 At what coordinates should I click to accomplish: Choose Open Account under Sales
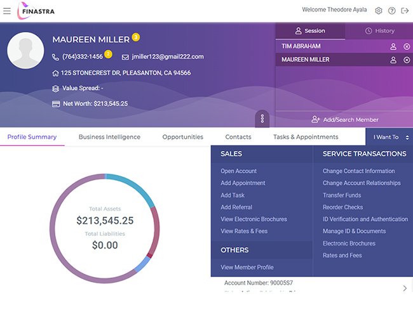[239, 171]
